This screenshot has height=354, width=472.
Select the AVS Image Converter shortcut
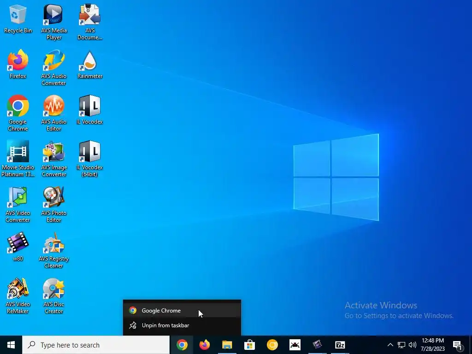(53, 159)
